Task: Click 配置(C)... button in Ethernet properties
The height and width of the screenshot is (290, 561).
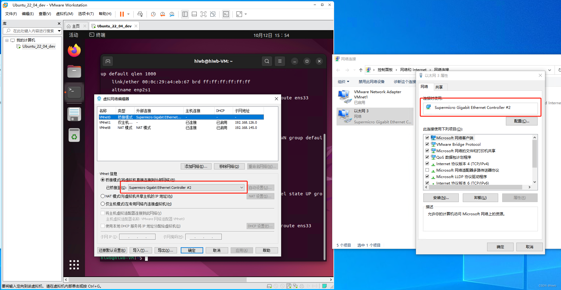Action: [522, 121]
